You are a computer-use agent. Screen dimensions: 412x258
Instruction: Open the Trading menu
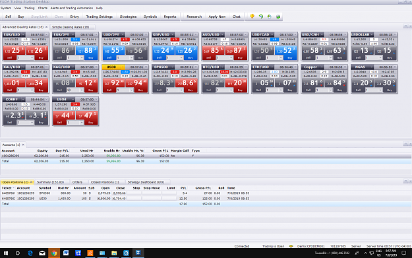click(x=30, y=8)
